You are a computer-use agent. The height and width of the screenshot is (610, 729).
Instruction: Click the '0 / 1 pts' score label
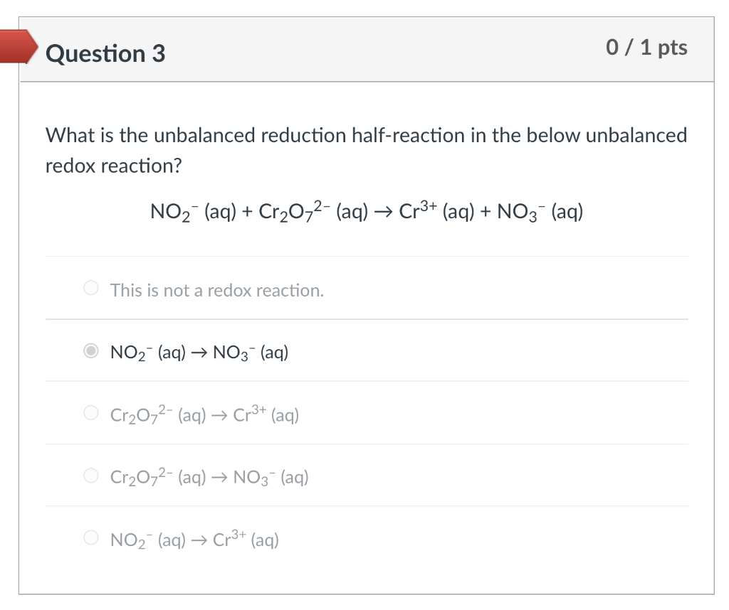click(646, 48)
